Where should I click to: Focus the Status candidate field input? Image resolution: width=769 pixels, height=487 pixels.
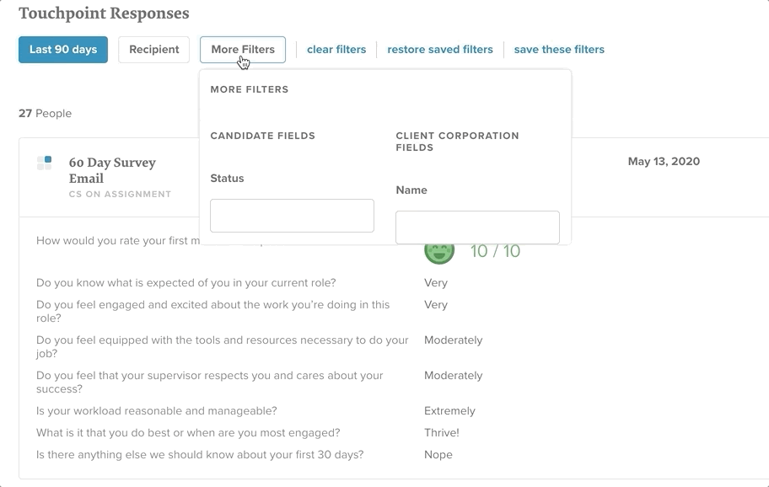click(x=292, y=216)
